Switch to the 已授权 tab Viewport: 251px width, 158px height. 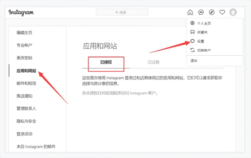tap(106, 62)
